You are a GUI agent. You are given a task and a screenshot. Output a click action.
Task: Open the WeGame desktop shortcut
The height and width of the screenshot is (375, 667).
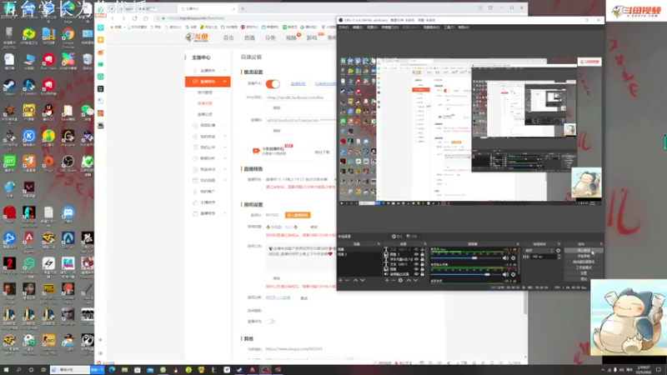(x=68, y=137)
